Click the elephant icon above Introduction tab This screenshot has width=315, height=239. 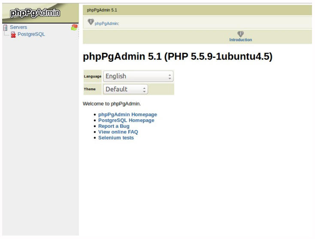[x=240, y=34]
